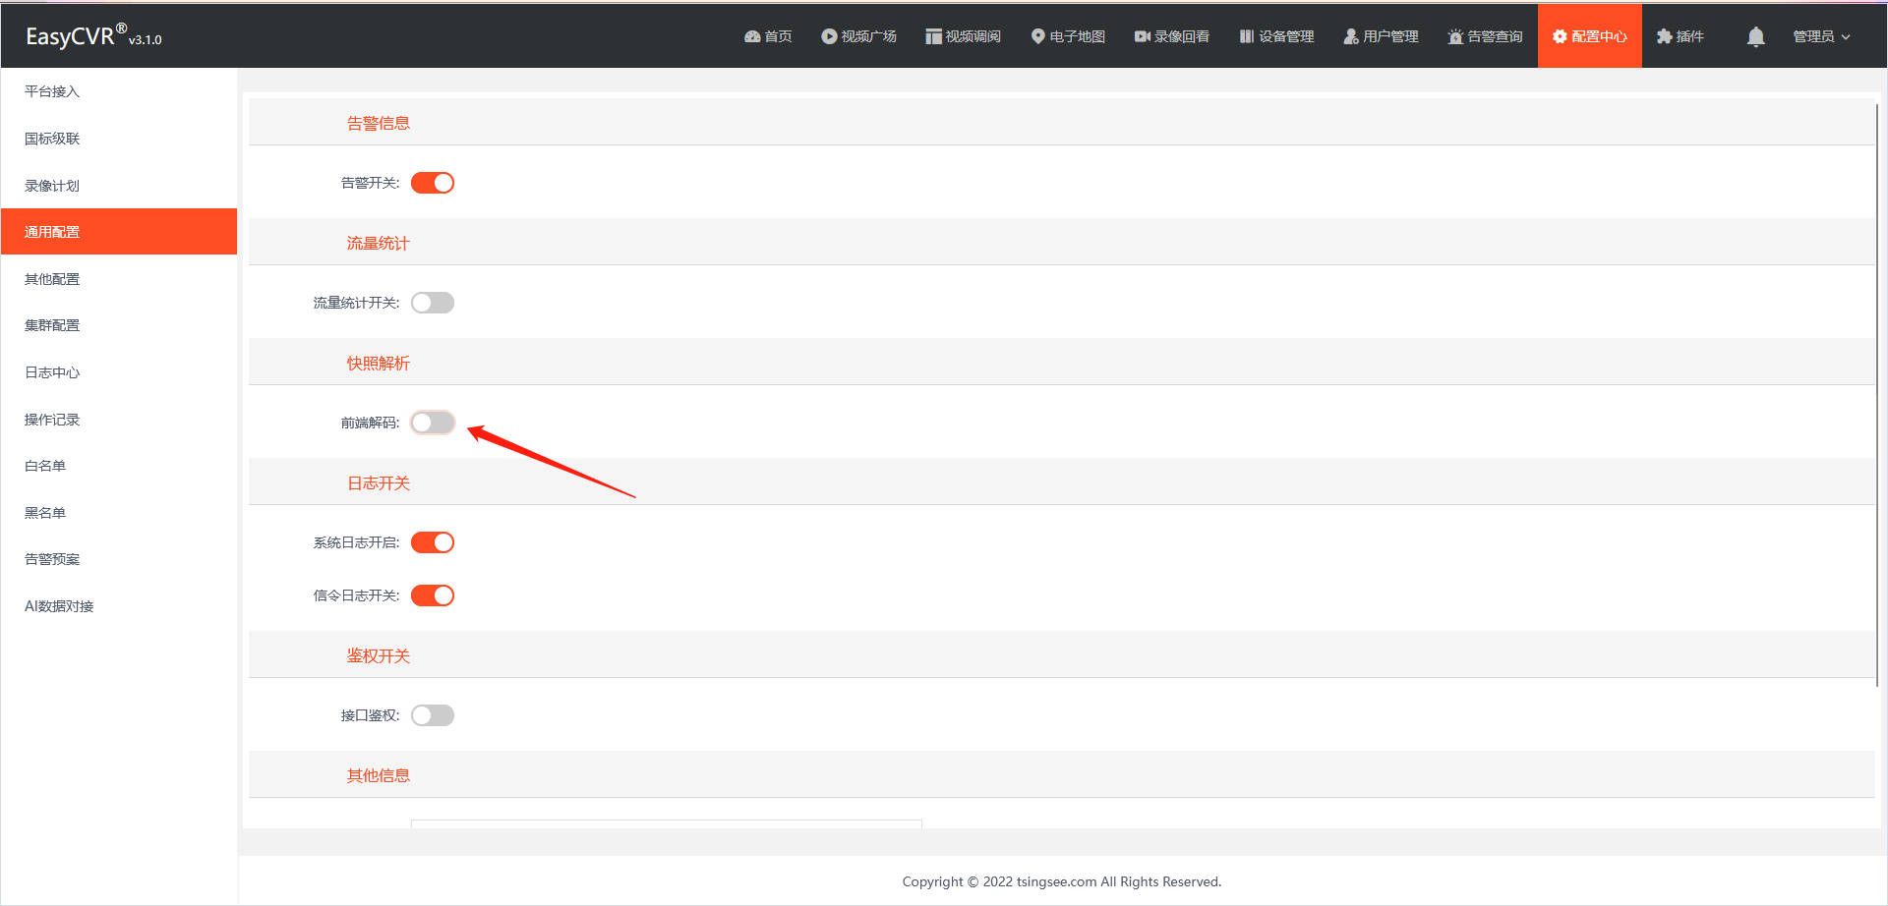
Task: Open 日志中心 in the sidebar
Action: coord(119,372)
